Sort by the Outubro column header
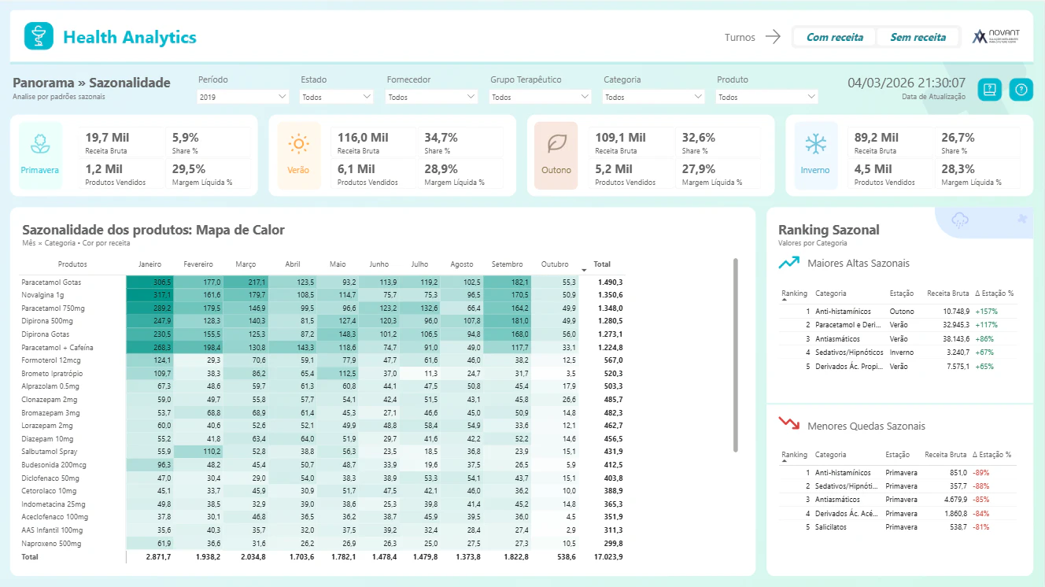Image resolution: width=1045 pixels, height=587 pixels. click(x=555, y=264)
